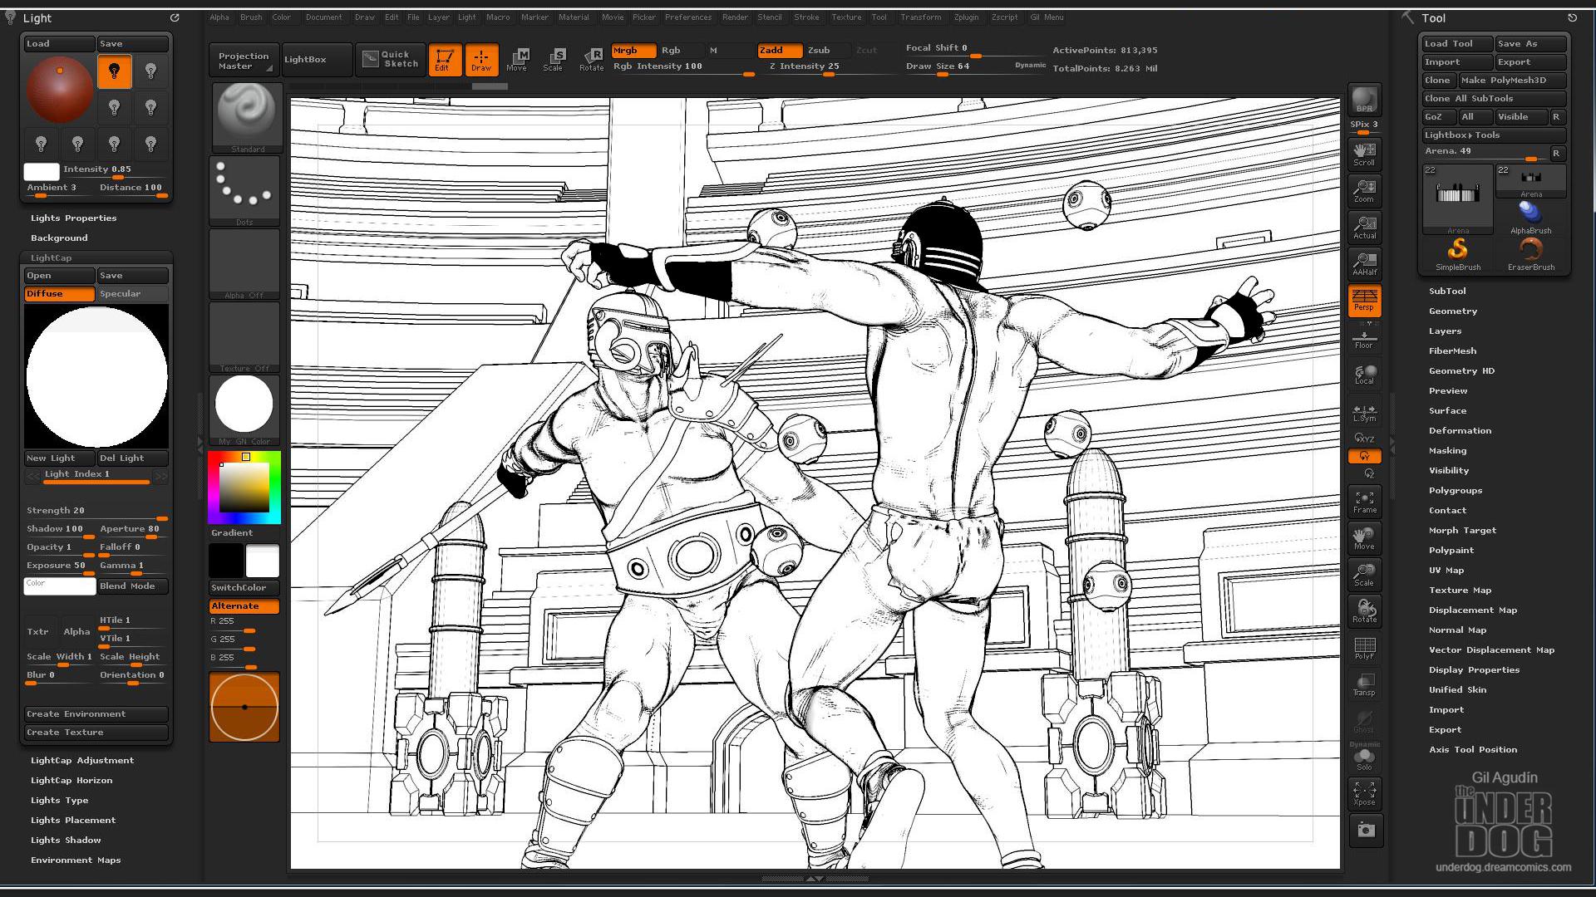This screenshot has height=897, width=1596.
Task: Click the Make PolyMesh3D button
Action: 1512,81
